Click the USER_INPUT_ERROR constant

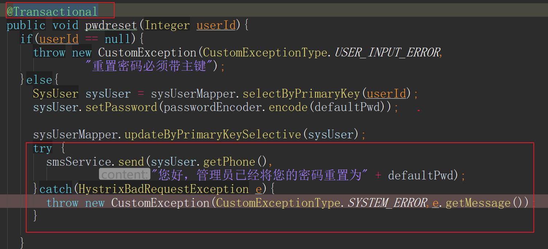click(387, 53)
